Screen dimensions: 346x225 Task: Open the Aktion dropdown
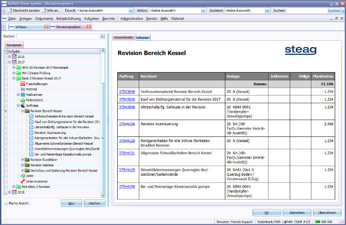coord(203,10)
